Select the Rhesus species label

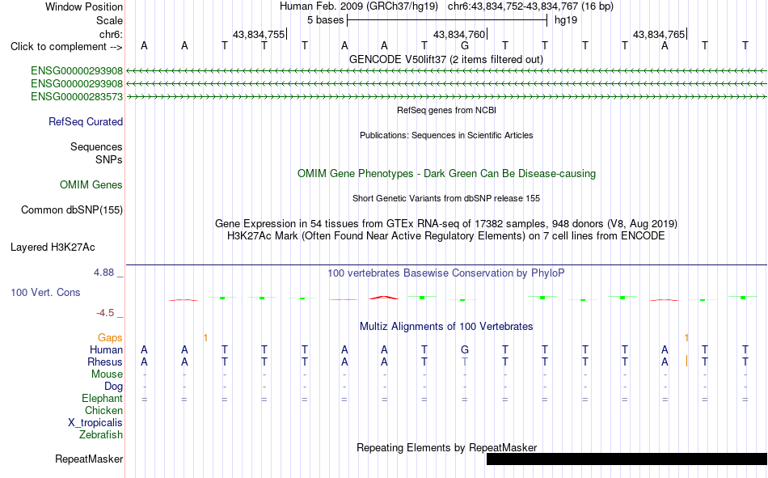tap(105, 362)
